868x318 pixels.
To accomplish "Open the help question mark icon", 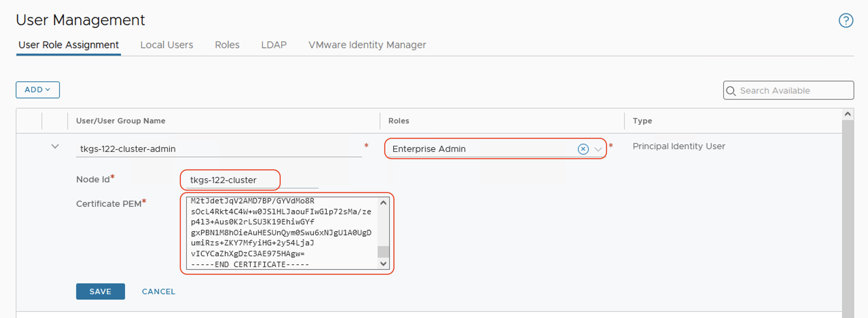I will (x=846, y=20).
